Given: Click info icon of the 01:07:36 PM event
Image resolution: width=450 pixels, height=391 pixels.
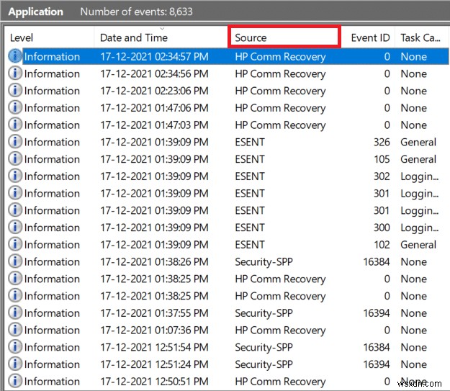Looking at the screenshot, I should tap(15, 330).
